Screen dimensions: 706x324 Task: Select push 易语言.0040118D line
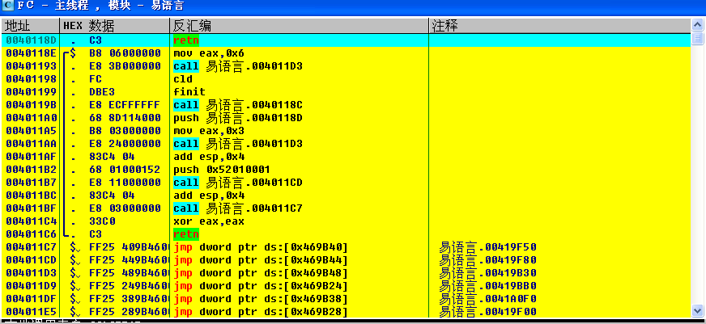coord(238,118)
